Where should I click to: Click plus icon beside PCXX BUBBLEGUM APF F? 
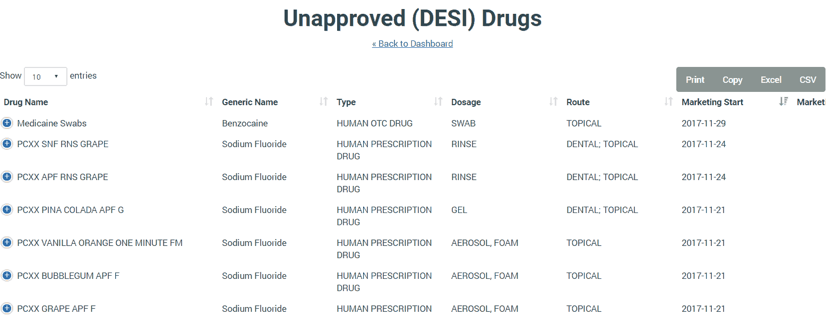point(7,276)
